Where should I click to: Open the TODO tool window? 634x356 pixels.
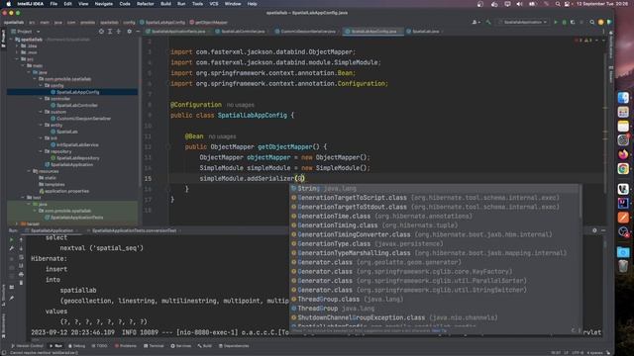(x=99, y=346)
